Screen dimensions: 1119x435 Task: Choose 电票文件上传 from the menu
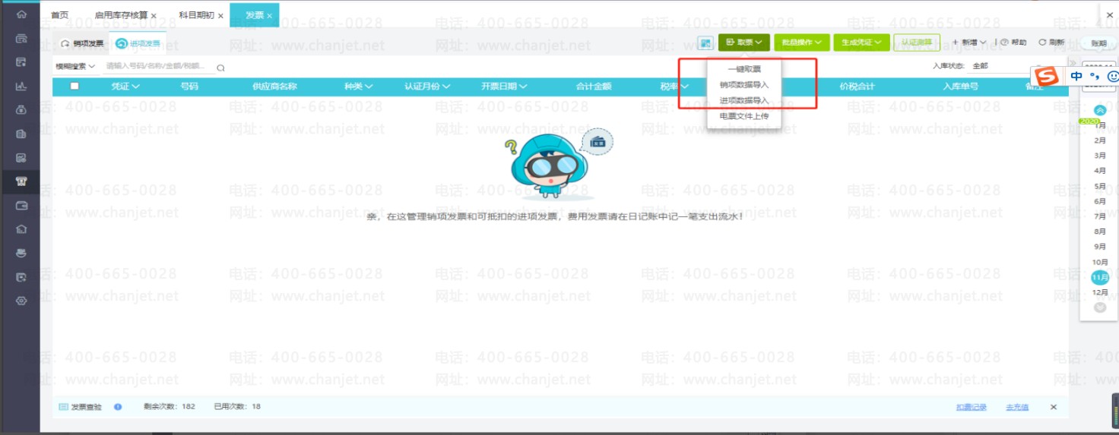click(x=744, y=116)
